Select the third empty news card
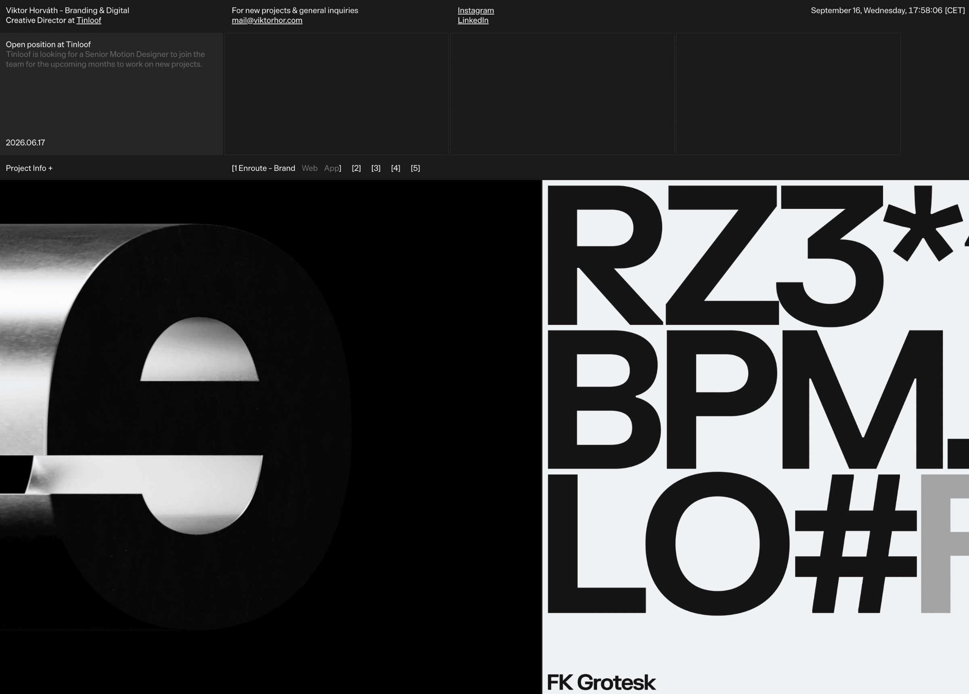Viewport: 969px width, 694px height. [x=562, y=94]
